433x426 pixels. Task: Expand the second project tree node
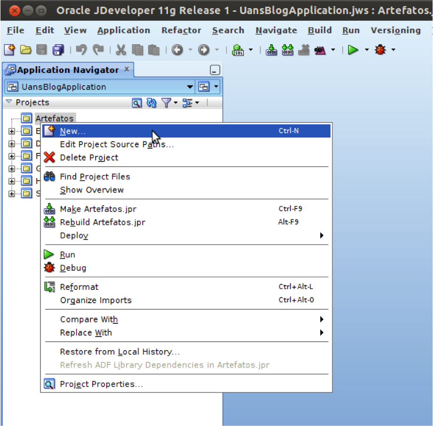coord(12,131)
